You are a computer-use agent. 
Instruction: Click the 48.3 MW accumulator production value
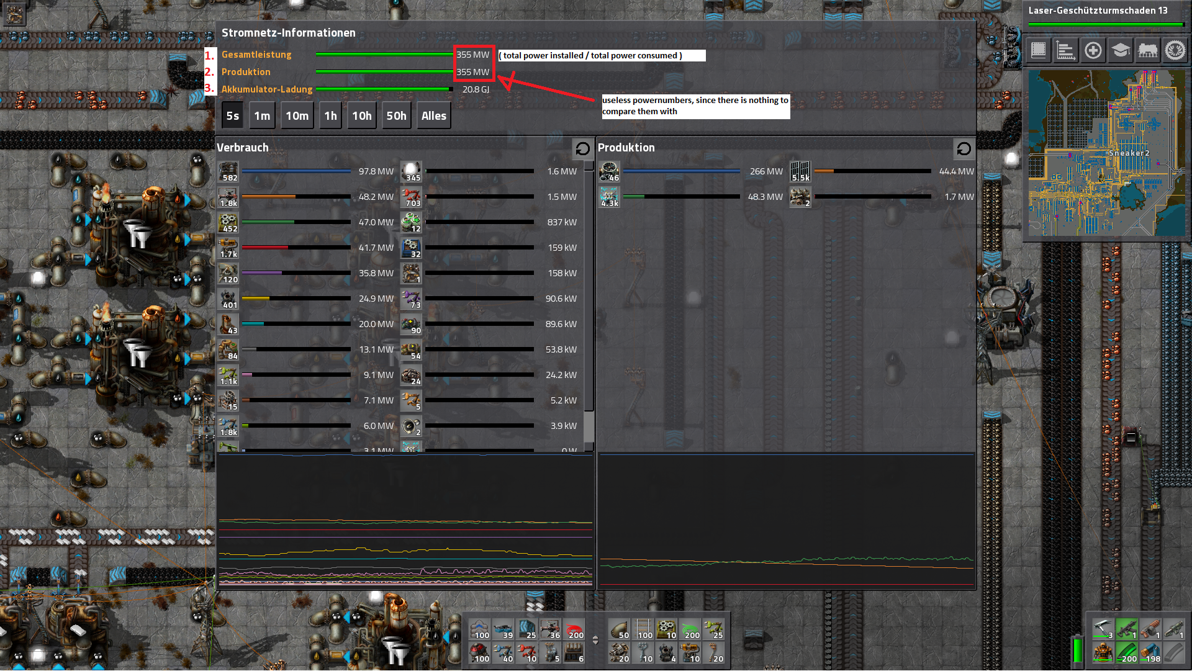pyautogui.click(x=765, y=197)
